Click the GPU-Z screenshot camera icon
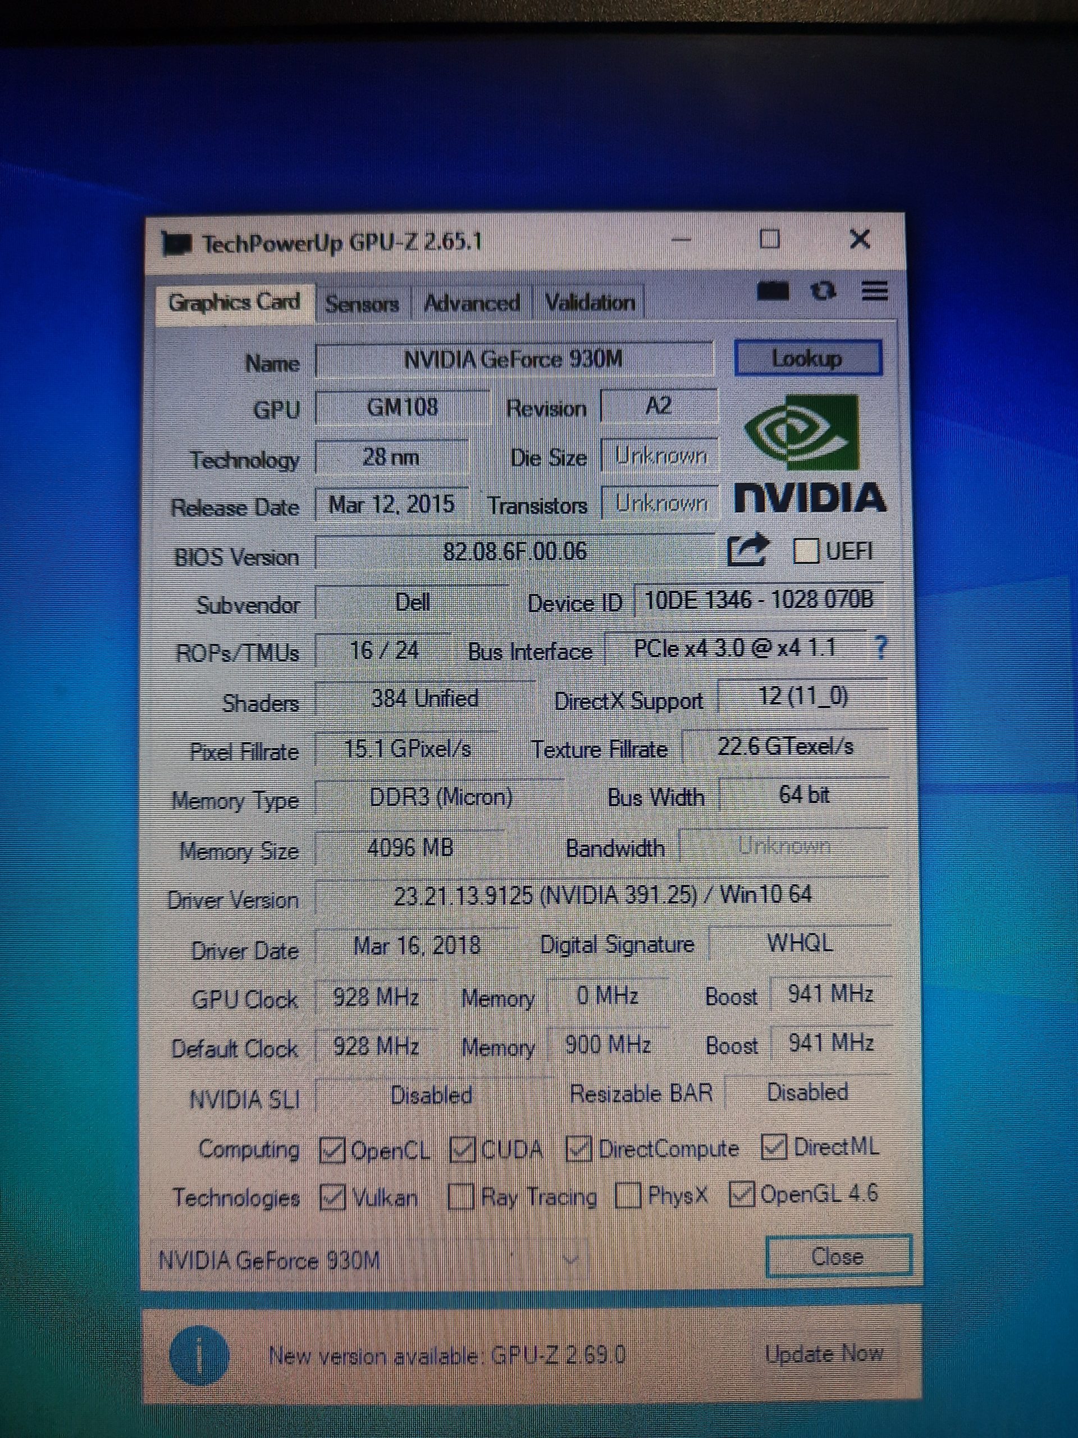The image size is (1078, 1438). click(x=773, y=290)
